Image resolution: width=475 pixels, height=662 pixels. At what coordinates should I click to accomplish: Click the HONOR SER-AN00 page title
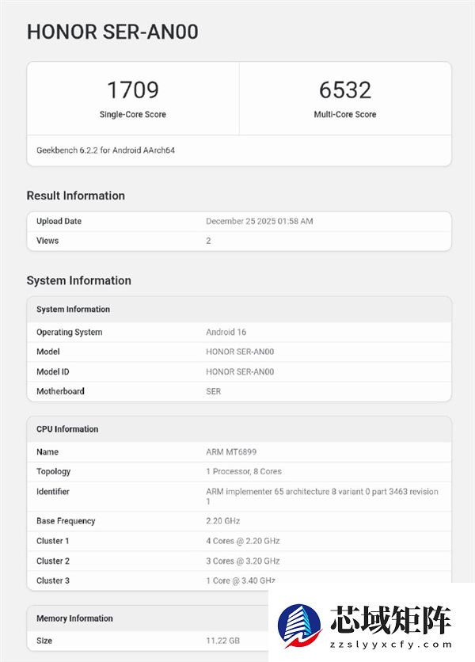tap(112, 32)
